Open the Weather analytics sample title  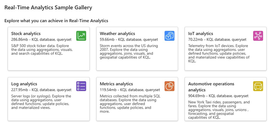[x=117, y=33]
